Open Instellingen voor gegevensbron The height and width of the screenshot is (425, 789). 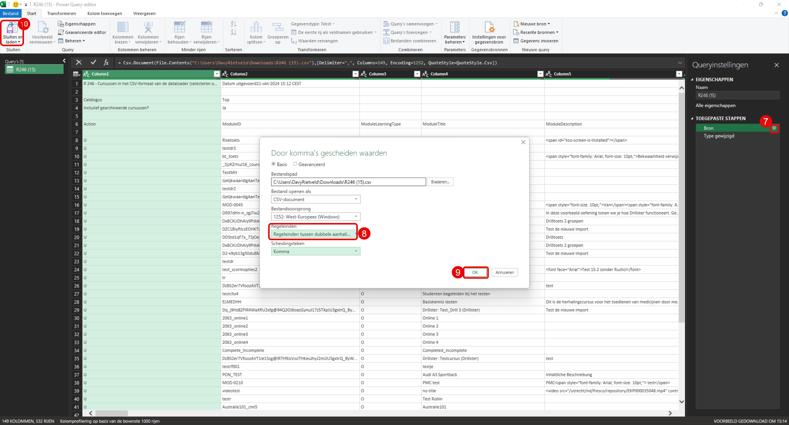(489, 28)
